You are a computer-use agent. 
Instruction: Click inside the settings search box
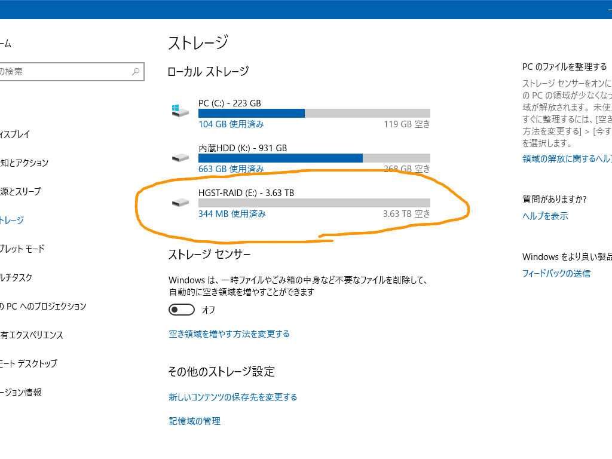(x=66, y=71)
